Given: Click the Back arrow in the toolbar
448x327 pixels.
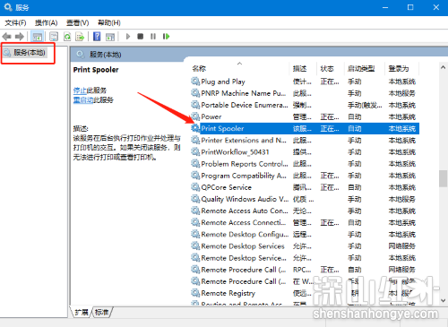Looking at the screenshot, I should (x=6, y=37).
